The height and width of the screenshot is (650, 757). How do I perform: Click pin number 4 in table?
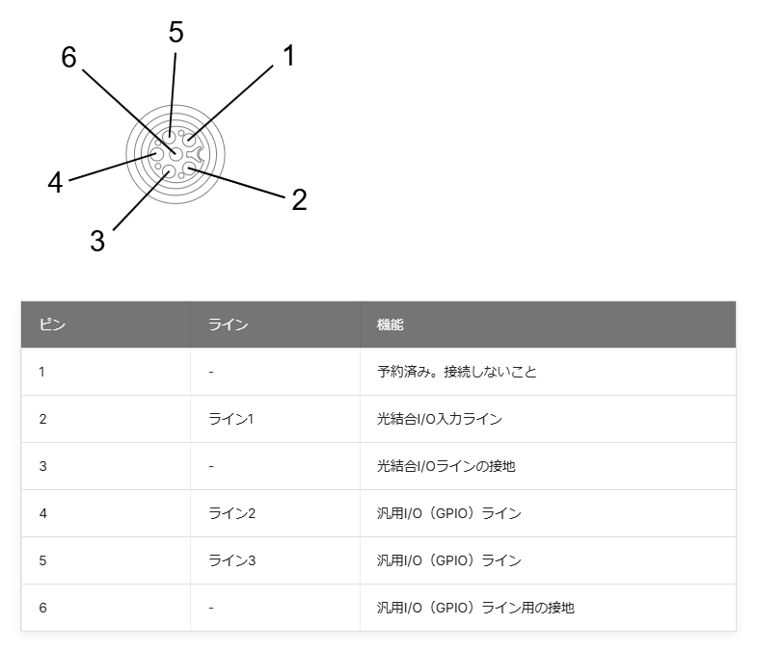tap(43, 513)
